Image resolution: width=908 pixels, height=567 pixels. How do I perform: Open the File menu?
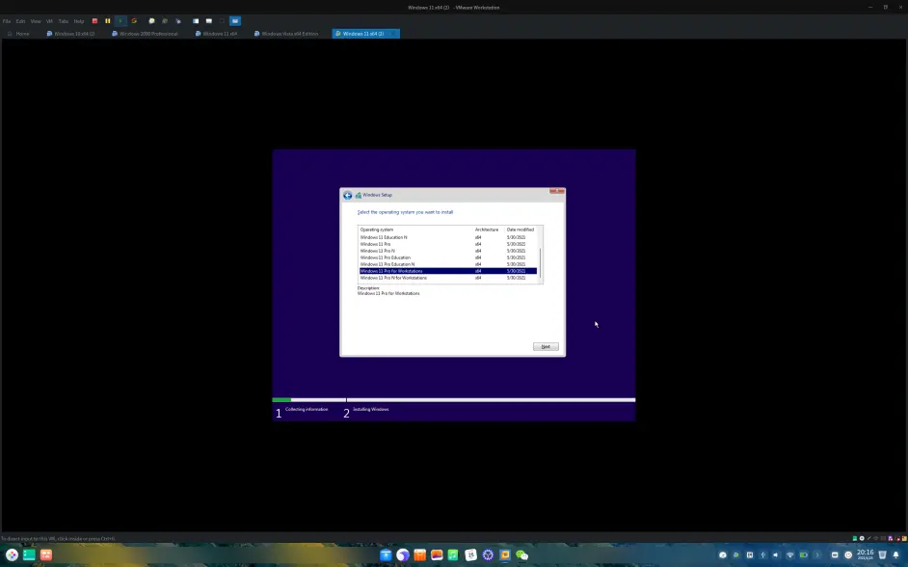(7, 21)
